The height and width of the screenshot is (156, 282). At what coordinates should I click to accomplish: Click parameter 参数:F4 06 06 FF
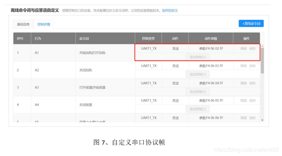[211, 118]
